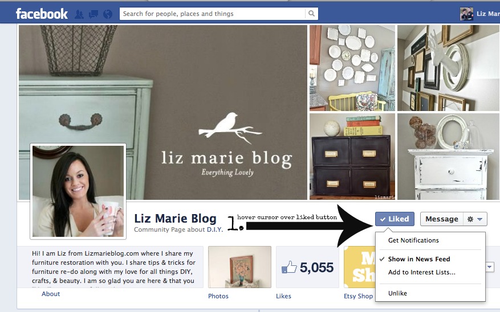The image size is (500, 312).
Task: Expand the apps dropdown arrow at right
Action: (x=490, y=267)
